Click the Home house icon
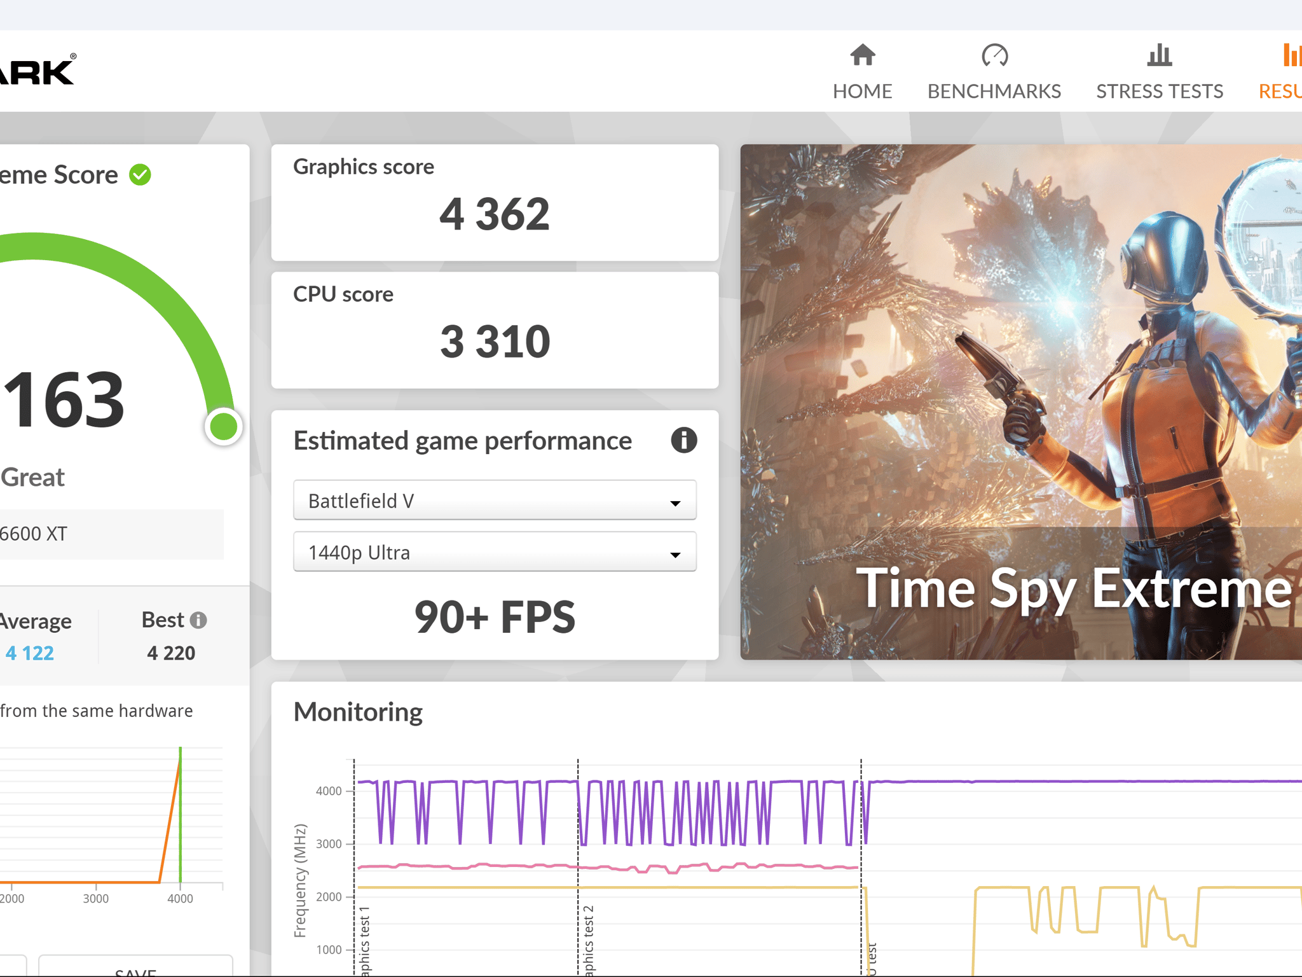 [862, 55]
